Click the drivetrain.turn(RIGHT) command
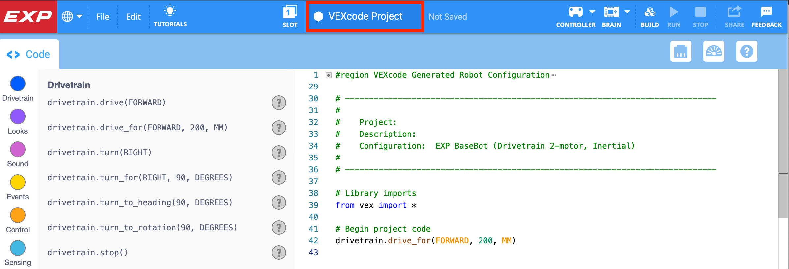Screen dimensions: 789x269 (x=100, y=153)
